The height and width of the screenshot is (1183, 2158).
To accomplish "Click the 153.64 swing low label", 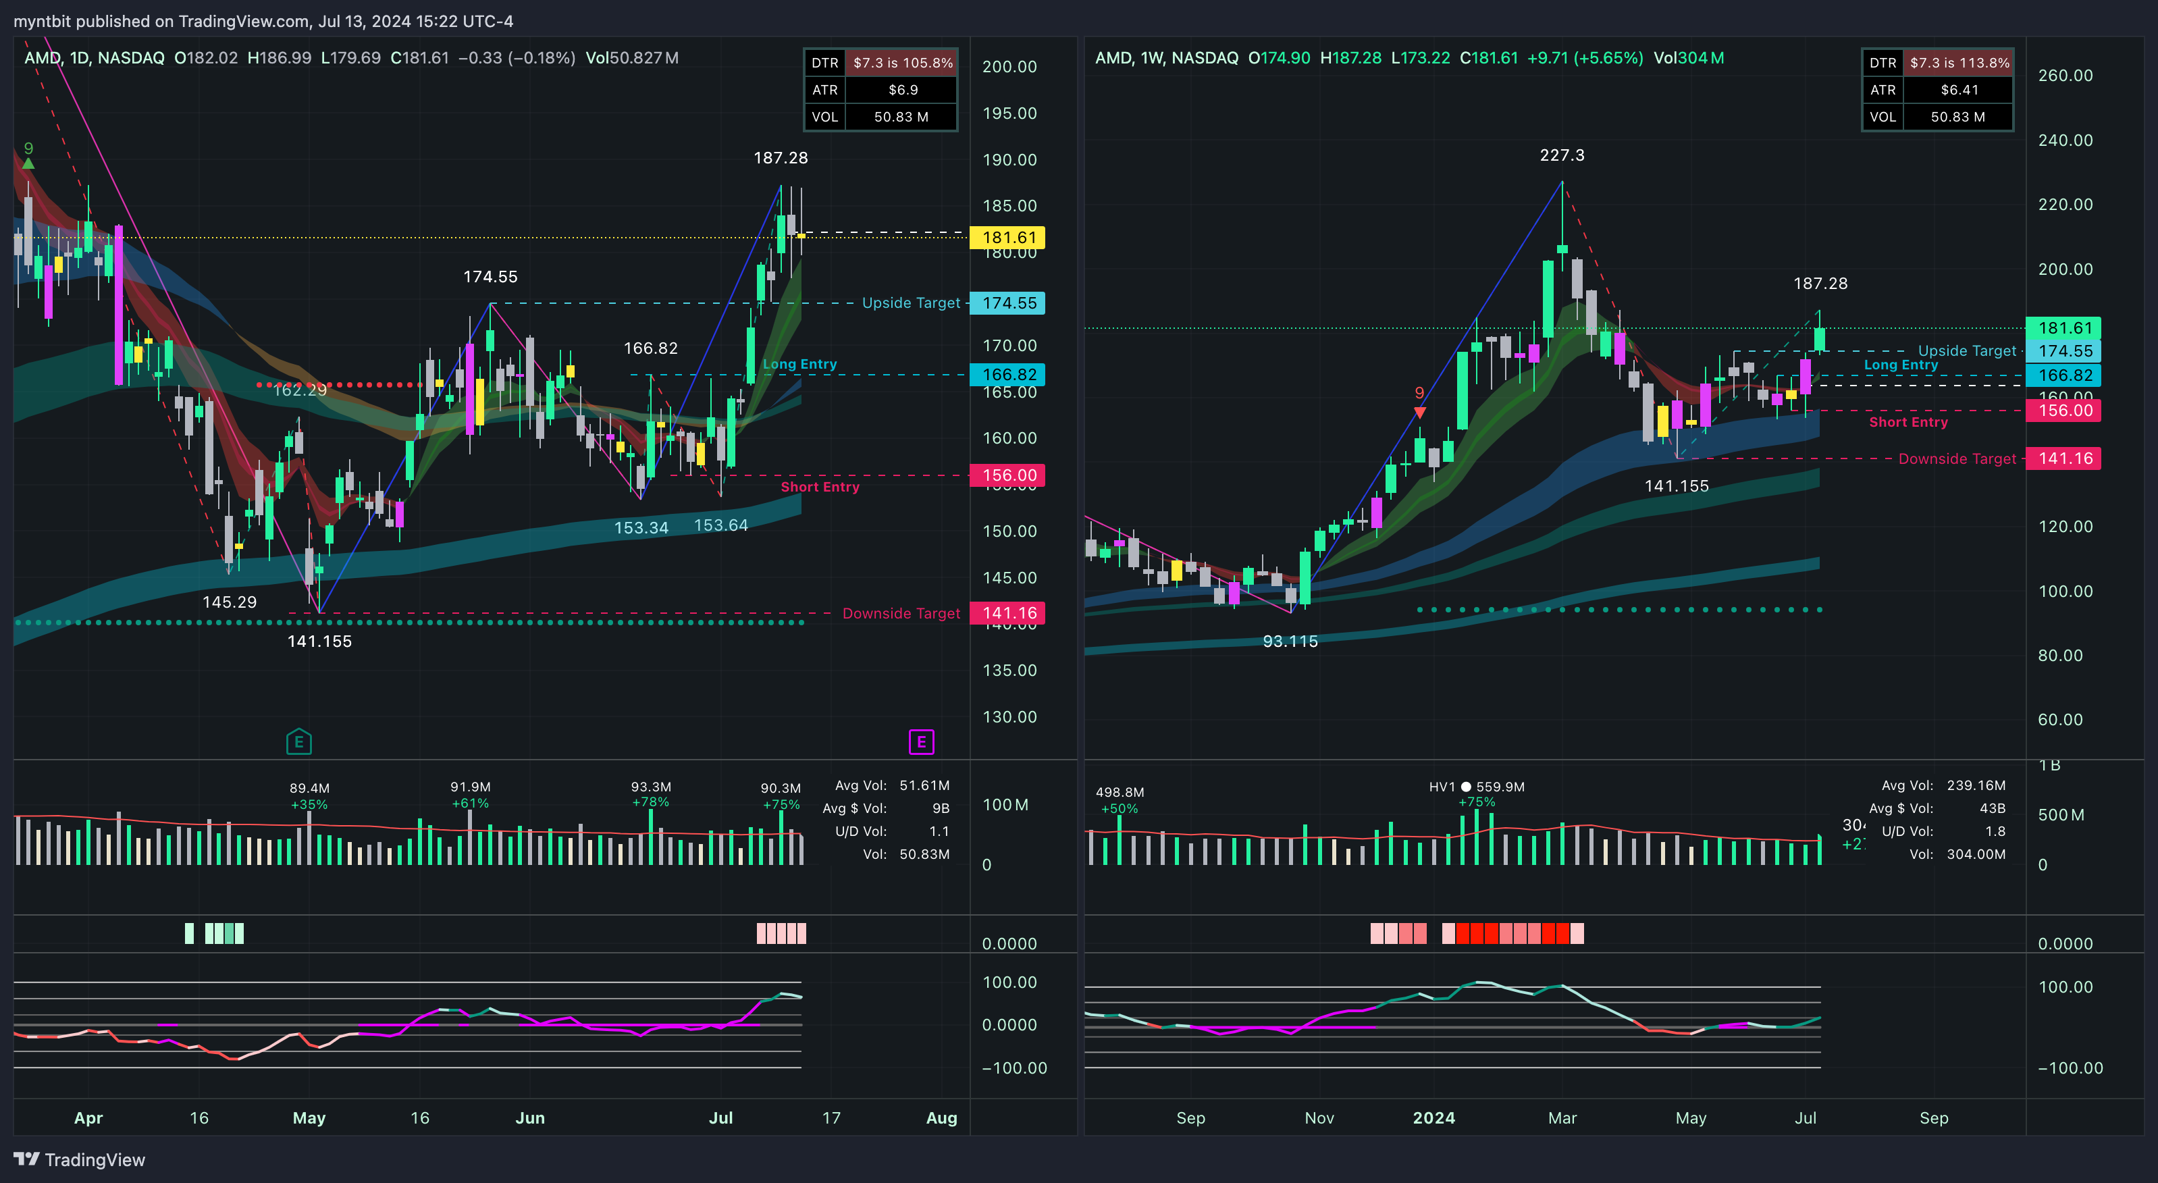I will tap(720, 525).
